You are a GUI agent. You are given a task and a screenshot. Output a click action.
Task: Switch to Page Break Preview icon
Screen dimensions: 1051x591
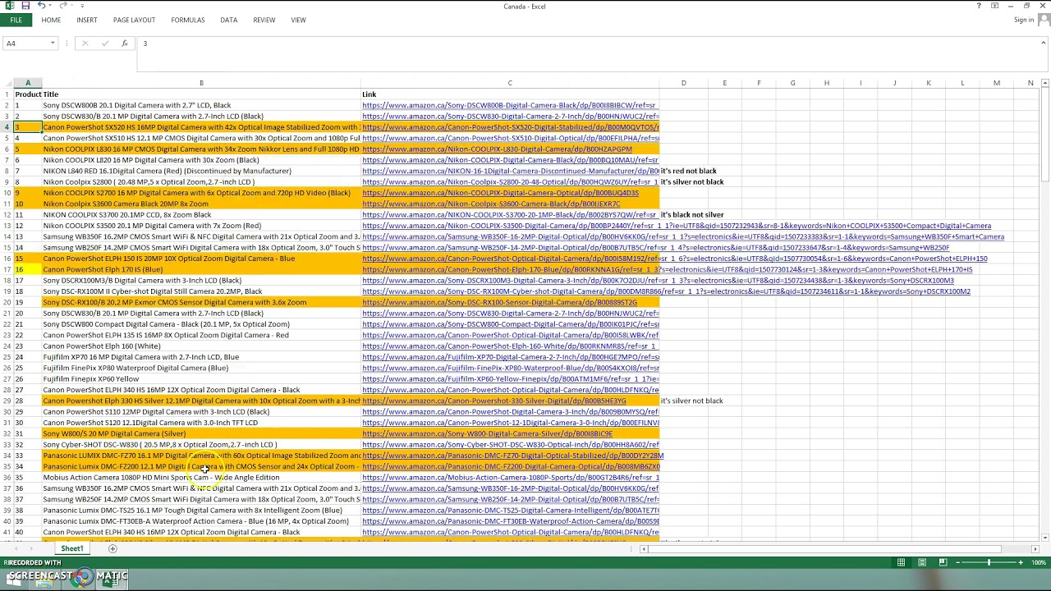point(943,562)
